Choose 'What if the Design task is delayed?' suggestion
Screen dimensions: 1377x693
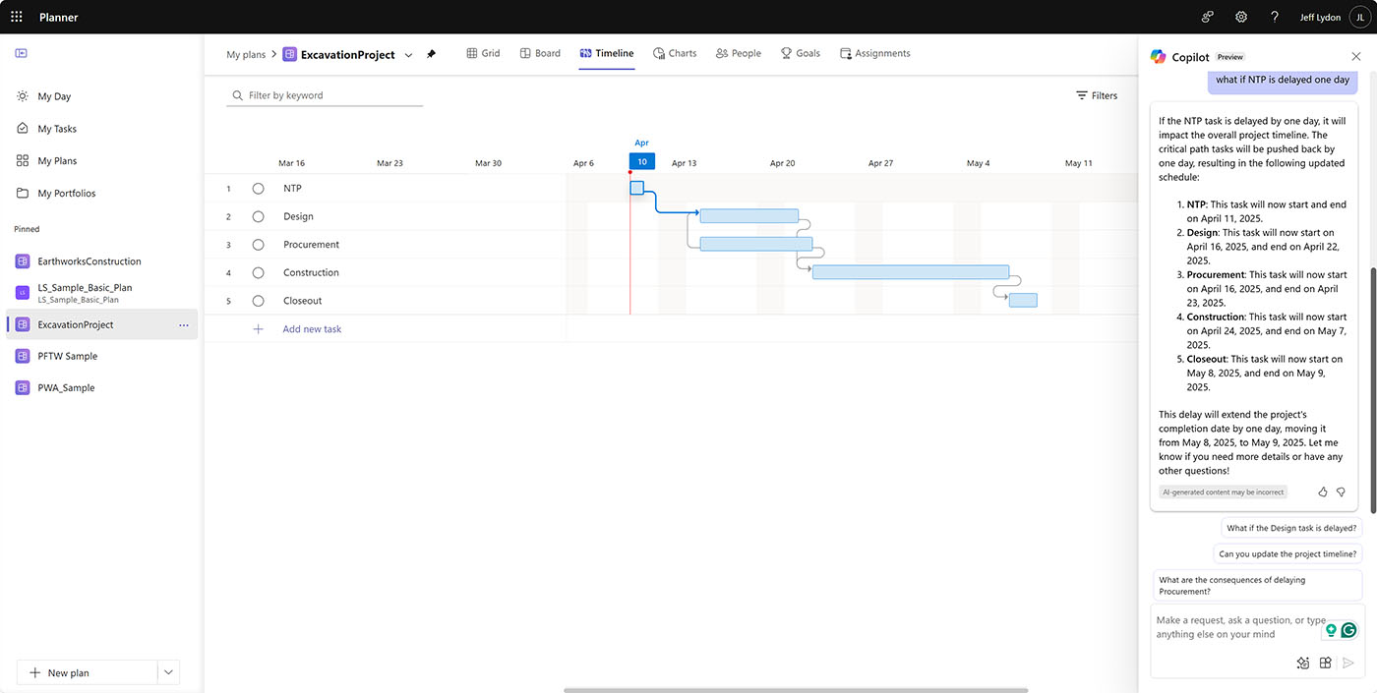click(1291, 528)
